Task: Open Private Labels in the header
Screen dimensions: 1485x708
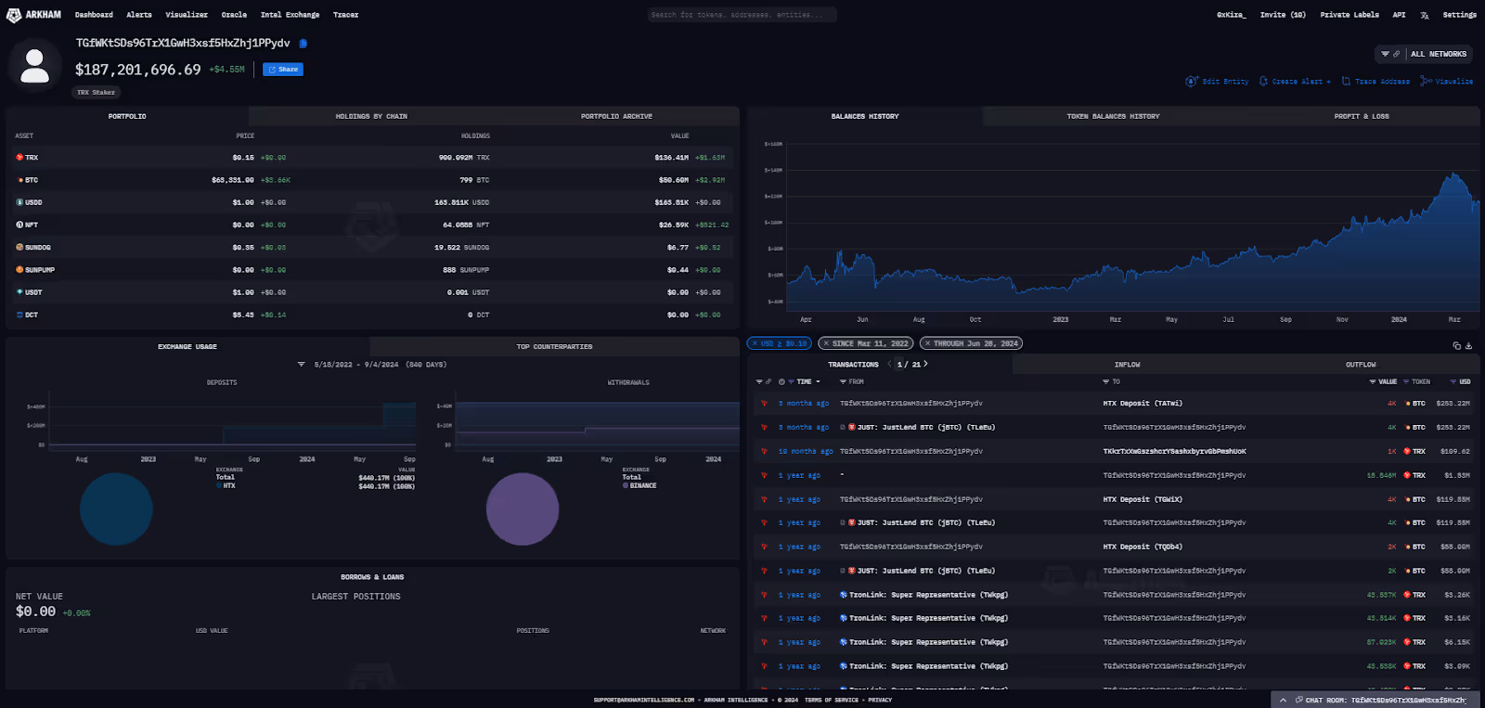Action: coord(1349,15)
